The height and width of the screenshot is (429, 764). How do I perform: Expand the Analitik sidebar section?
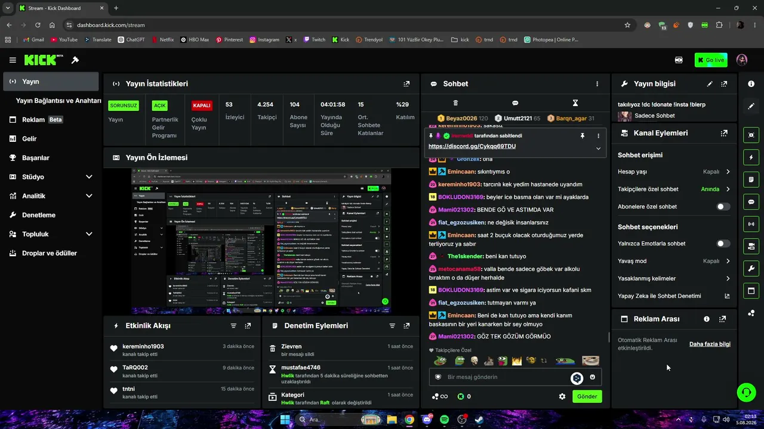pos(89,196)
